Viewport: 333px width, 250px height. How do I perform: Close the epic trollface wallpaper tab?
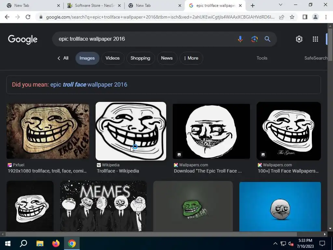pyautogui.click(x=240, y=6)
